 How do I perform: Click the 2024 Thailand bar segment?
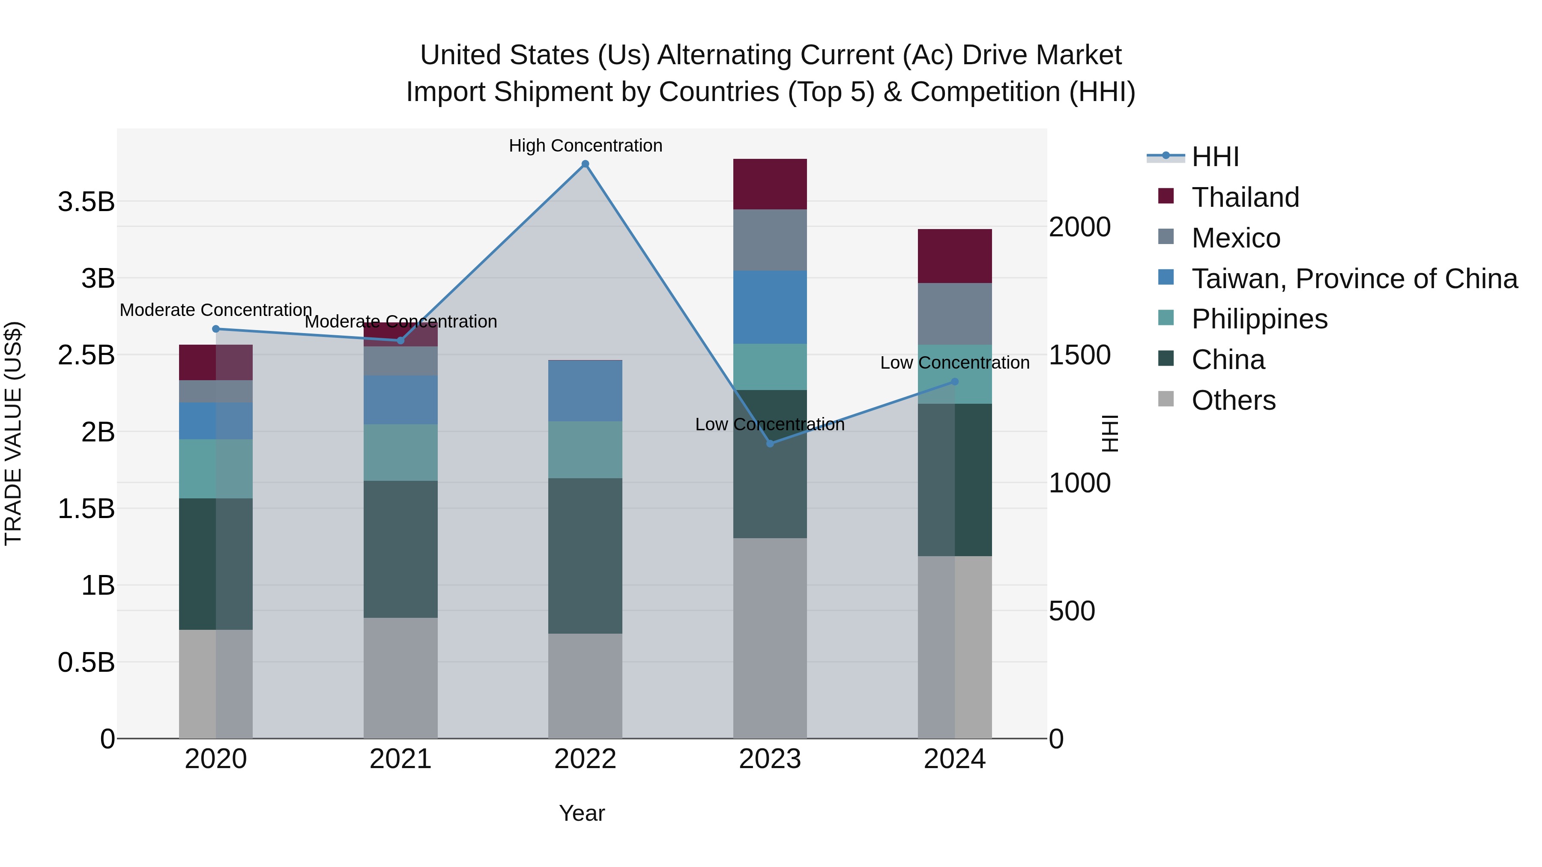(x=955, y=256)
